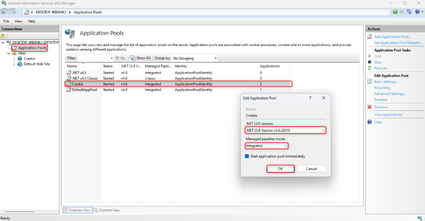
Task: Click the .NET v4.5 pool icon
Action: click(69, 73)
